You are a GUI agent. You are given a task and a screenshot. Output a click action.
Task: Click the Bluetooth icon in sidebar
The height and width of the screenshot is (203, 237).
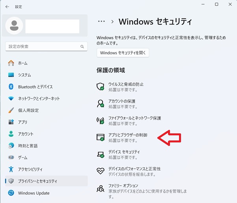(11, 87)
